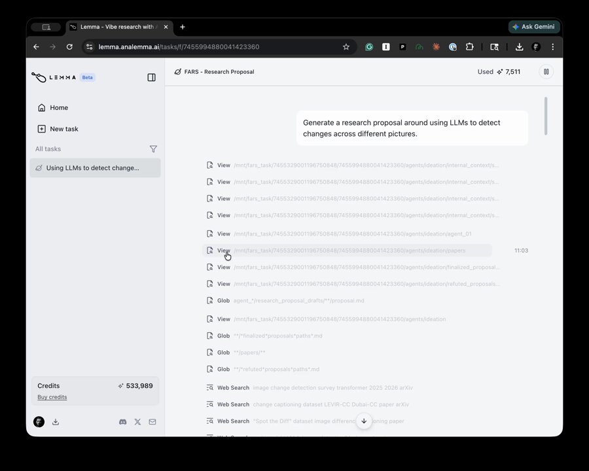Open the browser Extensions puzzle icon
This screenshot has height=471, width=589.
[x=469, y=47]
